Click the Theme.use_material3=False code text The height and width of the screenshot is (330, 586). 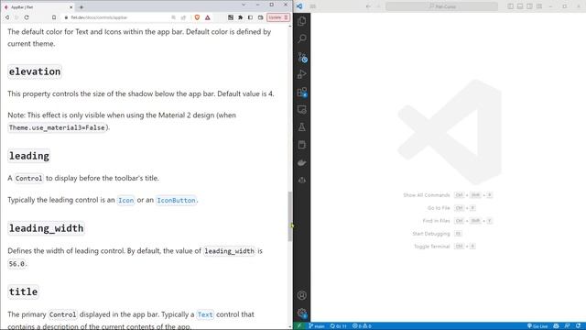[x=57, y=127]
